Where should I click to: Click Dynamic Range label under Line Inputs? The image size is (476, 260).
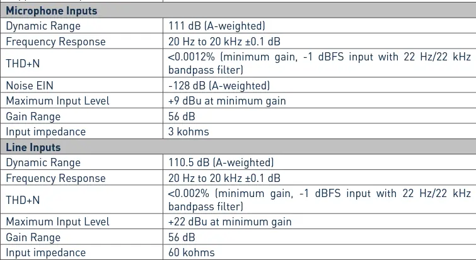click(x=43, y=162)
